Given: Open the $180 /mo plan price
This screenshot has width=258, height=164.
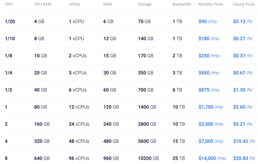Looking at the screenshot, I should tap(209, 39).
